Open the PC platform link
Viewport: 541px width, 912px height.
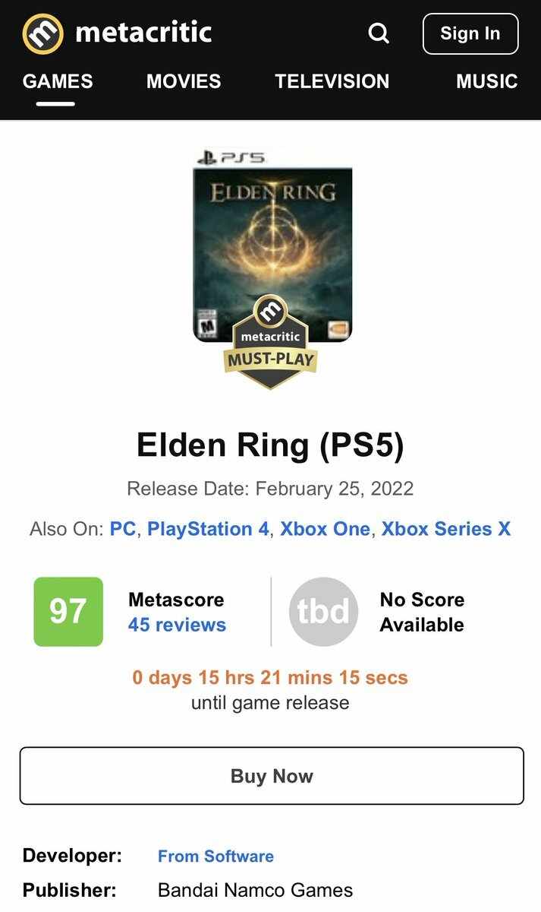[x=123, y=529]
